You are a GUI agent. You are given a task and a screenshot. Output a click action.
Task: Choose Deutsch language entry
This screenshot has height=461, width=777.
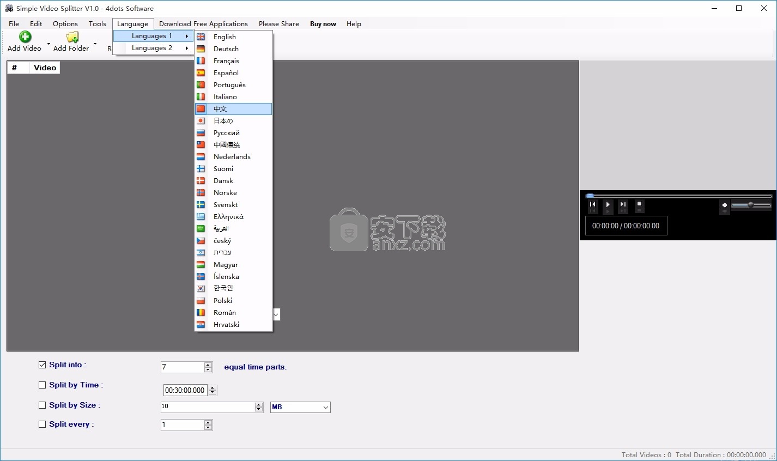point(233,48)
